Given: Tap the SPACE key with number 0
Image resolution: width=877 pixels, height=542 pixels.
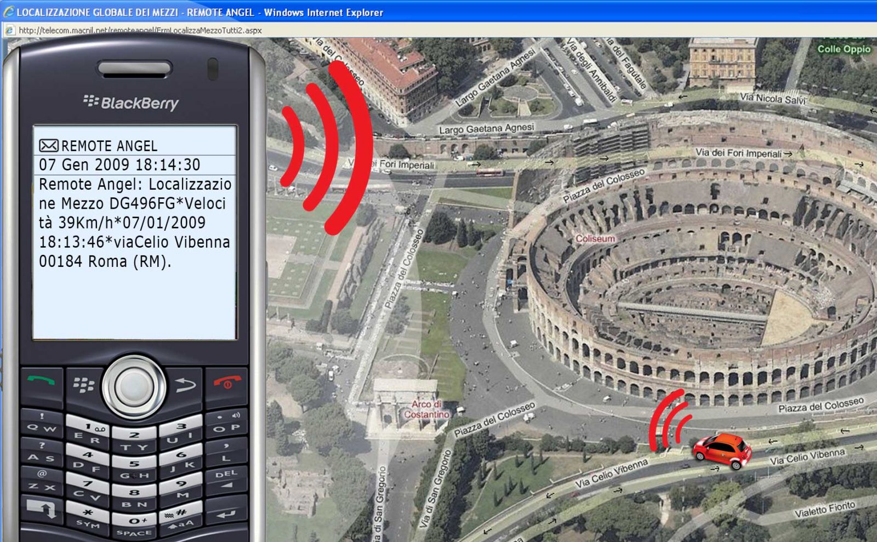Looking at the screenshot, I should click(135, 526).
